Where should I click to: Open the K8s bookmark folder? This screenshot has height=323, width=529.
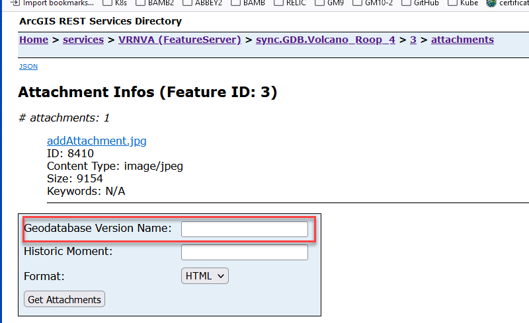pyautogui.click(x=117, y=3)
